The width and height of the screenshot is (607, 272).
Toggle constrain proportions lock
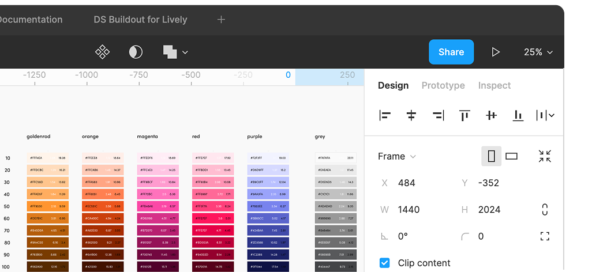(545, 209)
